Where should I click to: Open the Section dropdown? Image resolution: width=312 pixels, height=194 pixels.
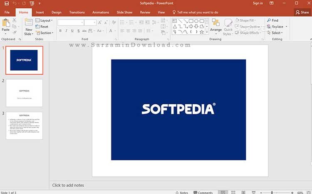[45, 33]
